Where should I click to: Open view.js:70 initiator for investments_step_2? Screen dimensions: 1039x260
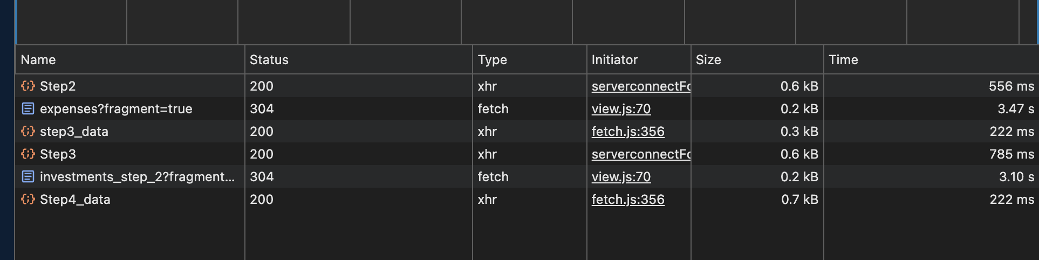pos(621,177)
